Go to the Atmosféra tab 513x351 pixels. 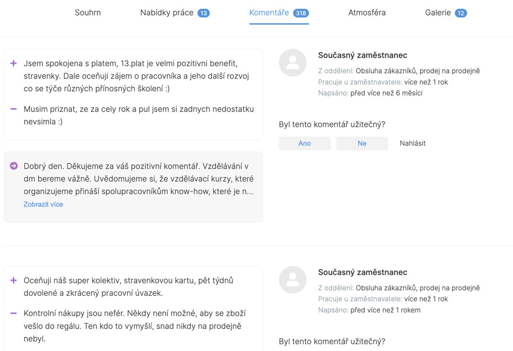[367, 13]
